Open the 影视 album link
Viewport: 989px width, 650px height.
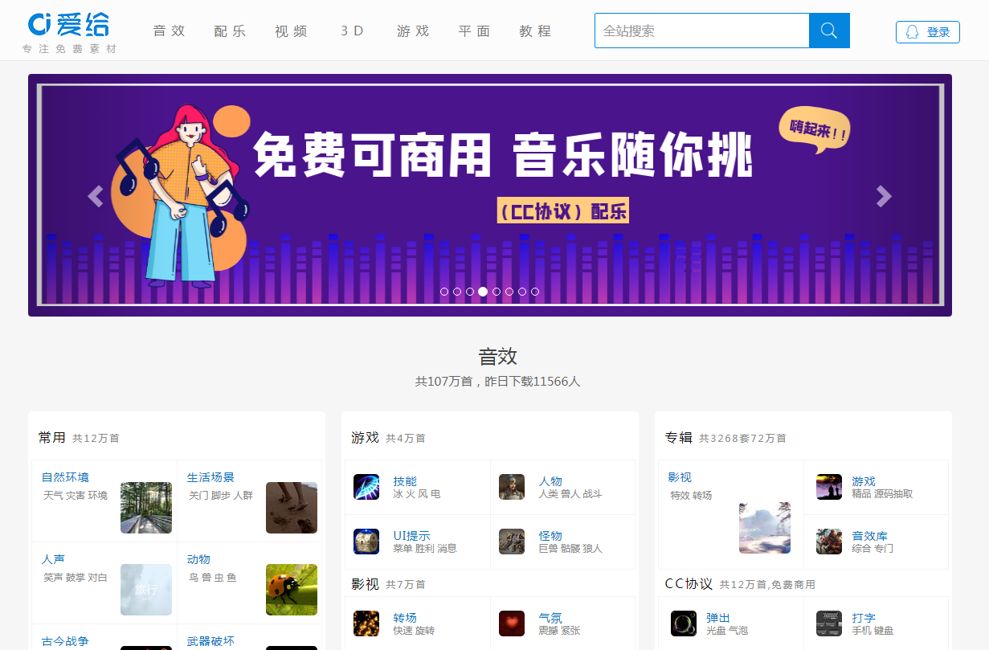point(680,477)
